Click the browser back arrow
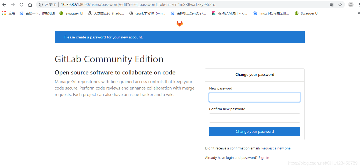This screenshot has width=360, height=168. (4, 5)
